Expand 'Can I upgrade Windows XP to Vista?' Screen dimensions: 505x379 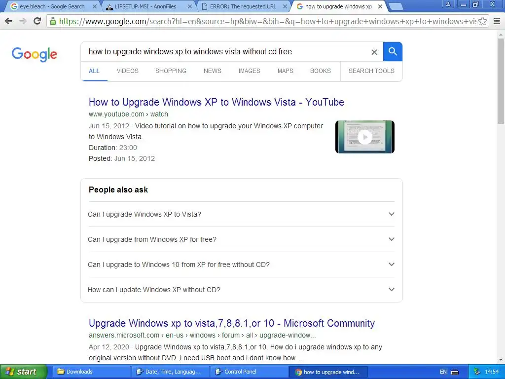pos(241,214)
